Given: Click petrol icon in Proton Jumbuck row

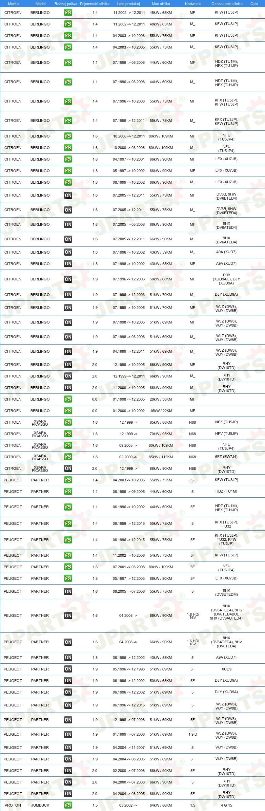Looking at the screenshot, I should point(68,805).
